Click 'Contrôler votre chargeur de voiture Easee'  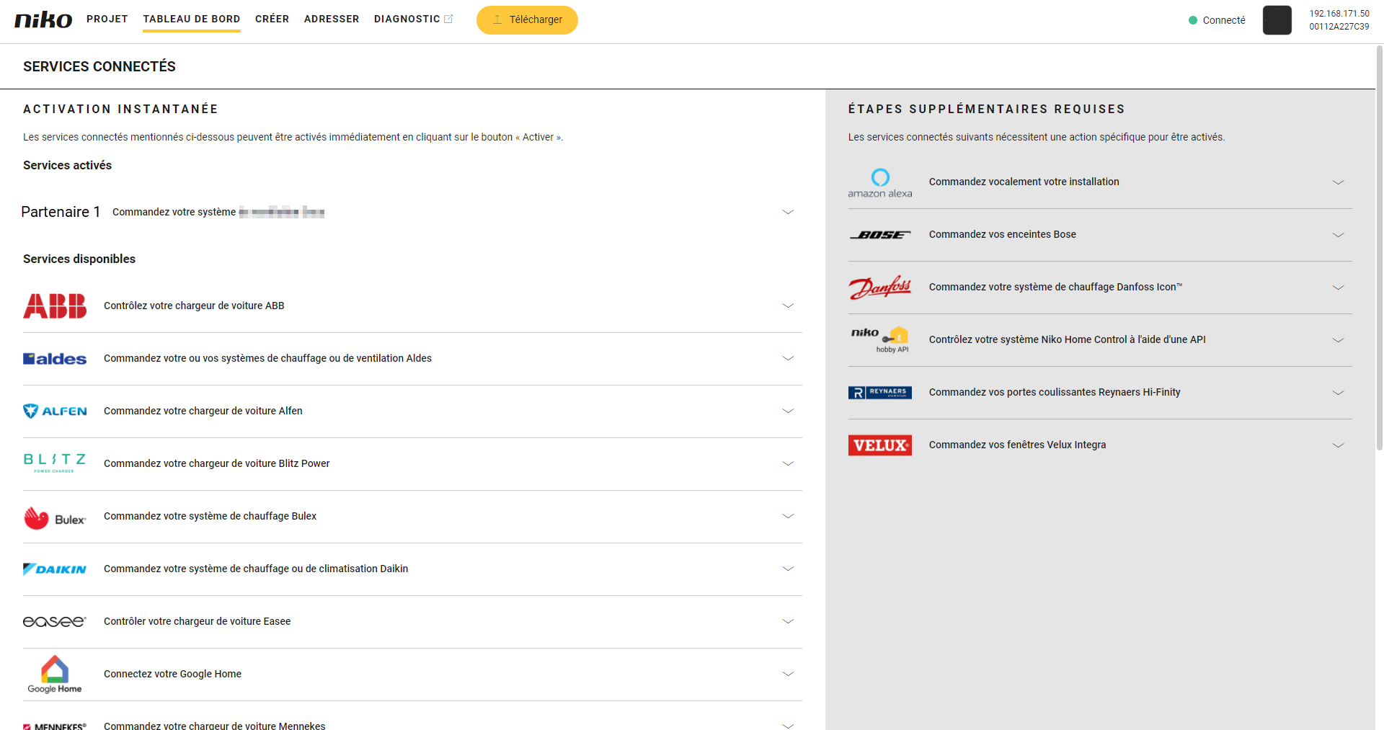click(197, 621)
